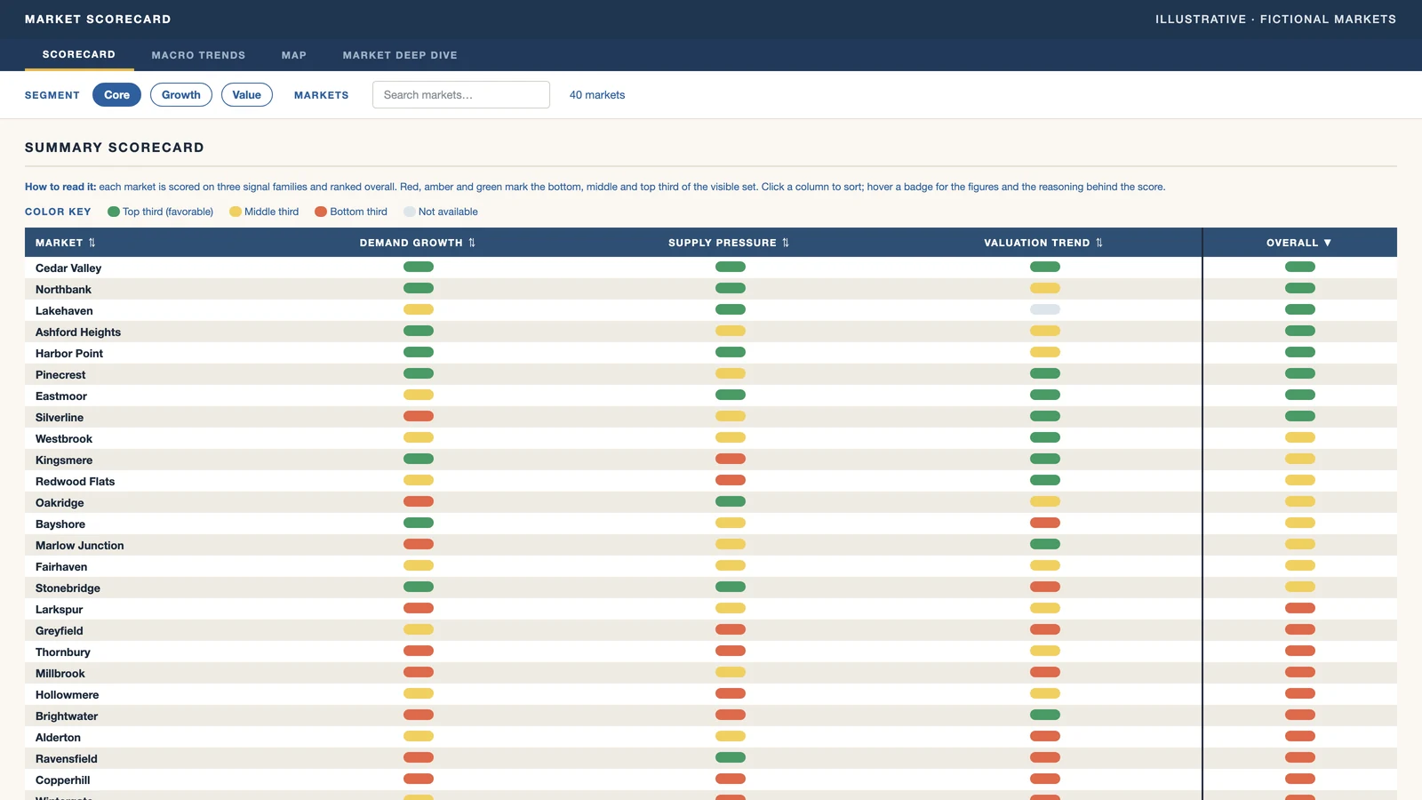Click Bayshore's Valuation Trend badge

click(x=1045, y=523)
